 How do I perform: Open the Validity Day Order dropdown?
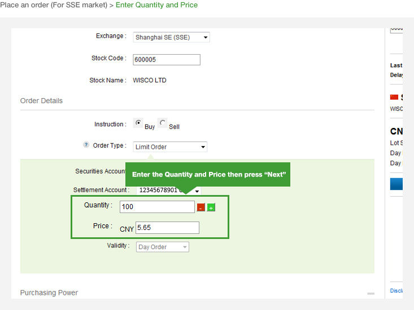(163, 247)
